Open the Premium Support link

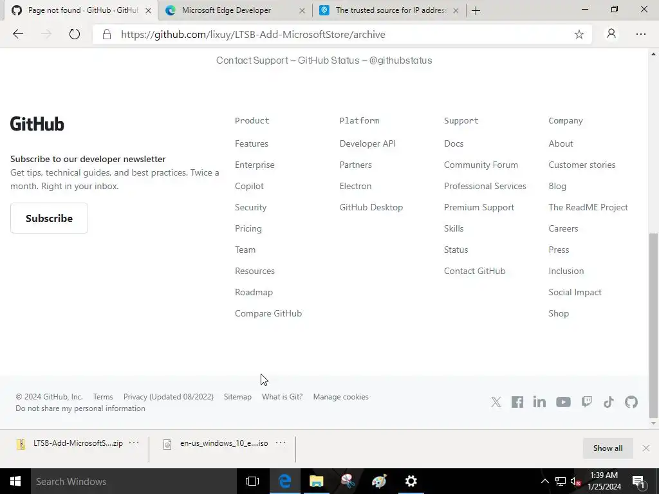pyautogui.click(x=479, y=207)
